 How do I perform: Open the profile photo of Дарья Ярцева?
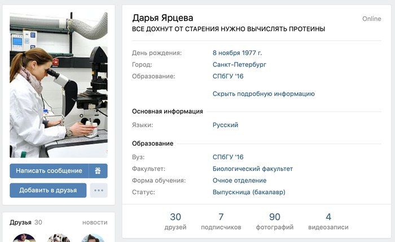tap(59, 85)
